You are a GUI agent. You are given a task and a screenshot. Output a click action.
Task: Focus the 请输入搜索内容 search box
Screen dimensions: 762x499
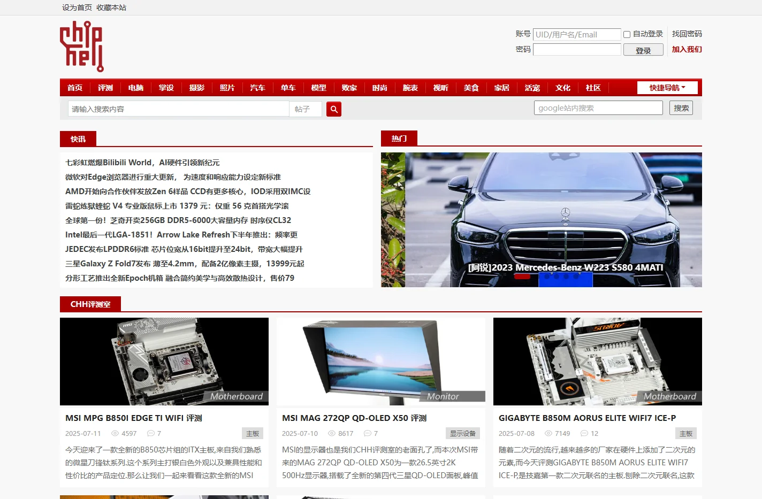pyautogui.click(x=179, y=109)
